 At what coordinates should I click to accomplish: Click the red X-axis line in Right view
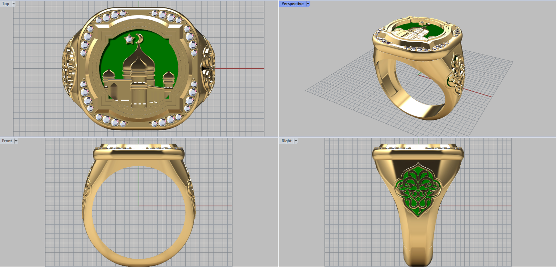tap(487, 206)
